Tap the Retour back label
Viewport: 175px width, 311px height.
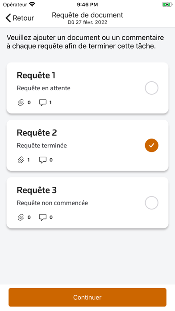[23, 18]
